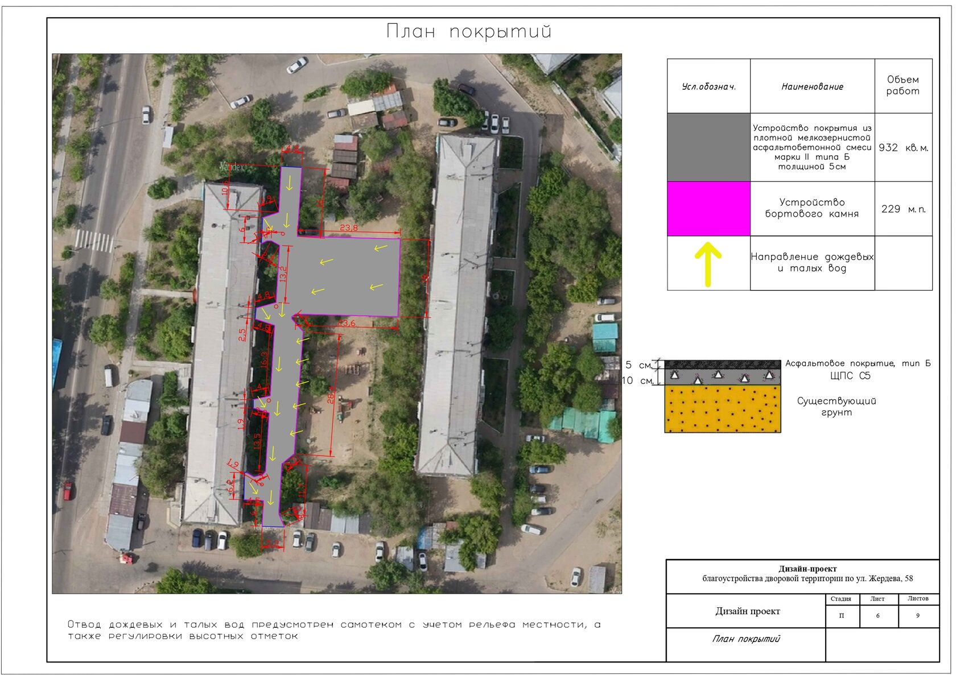Viewport: 956px width, 675px height.
Task: Click the 'Усл.обознач.' table header
Action: pyautogui.click(x=708, y=87)
